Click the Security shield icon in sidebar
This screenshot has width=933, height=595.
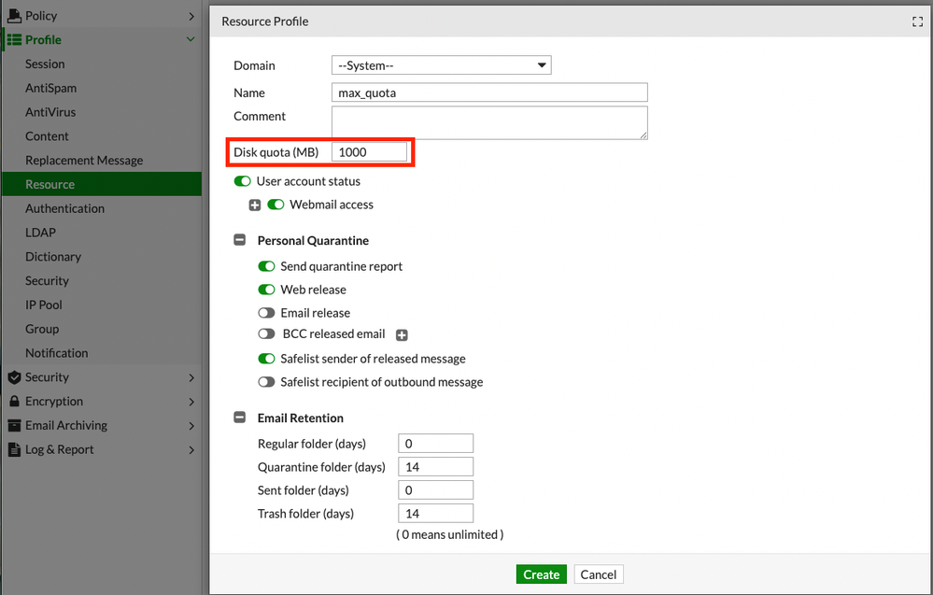tap(14, 377)
